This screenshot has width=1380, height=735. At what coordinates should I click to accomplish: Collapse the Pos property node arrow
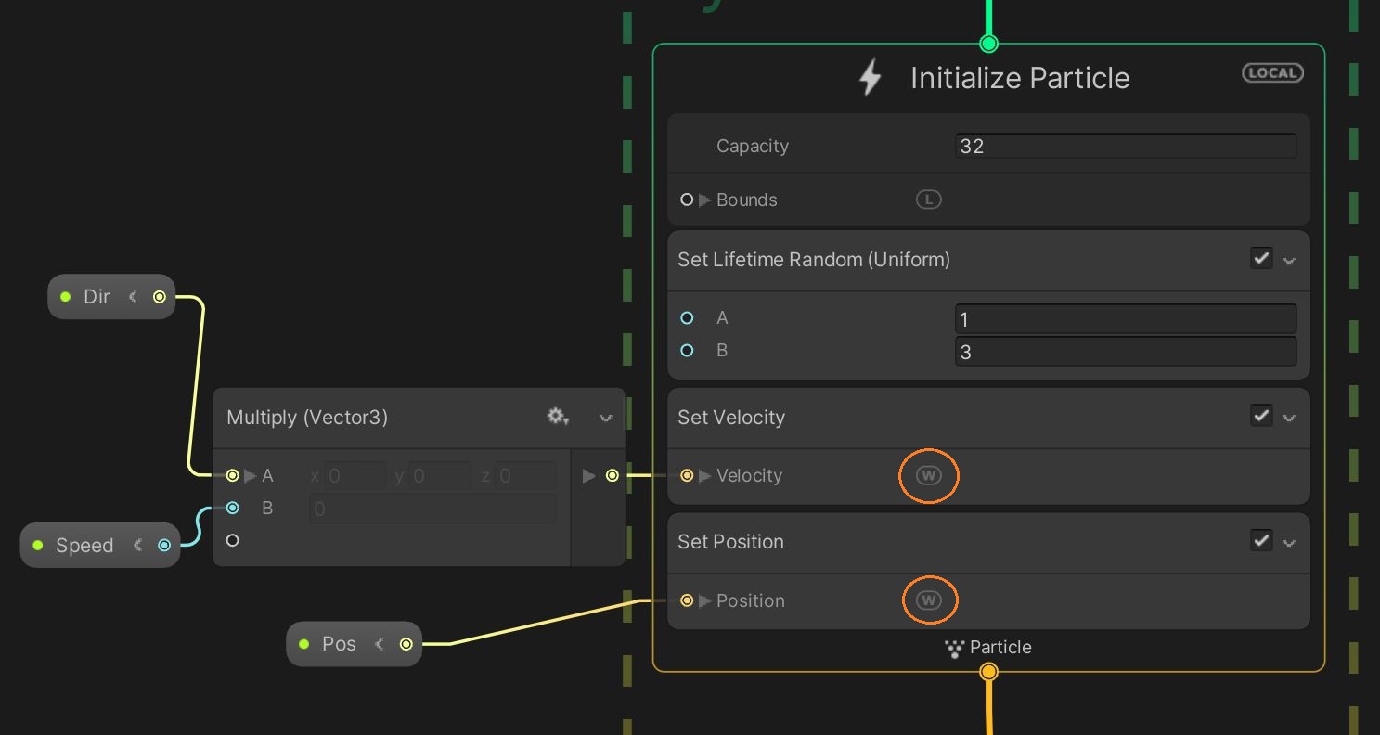[x=380, y=644]
